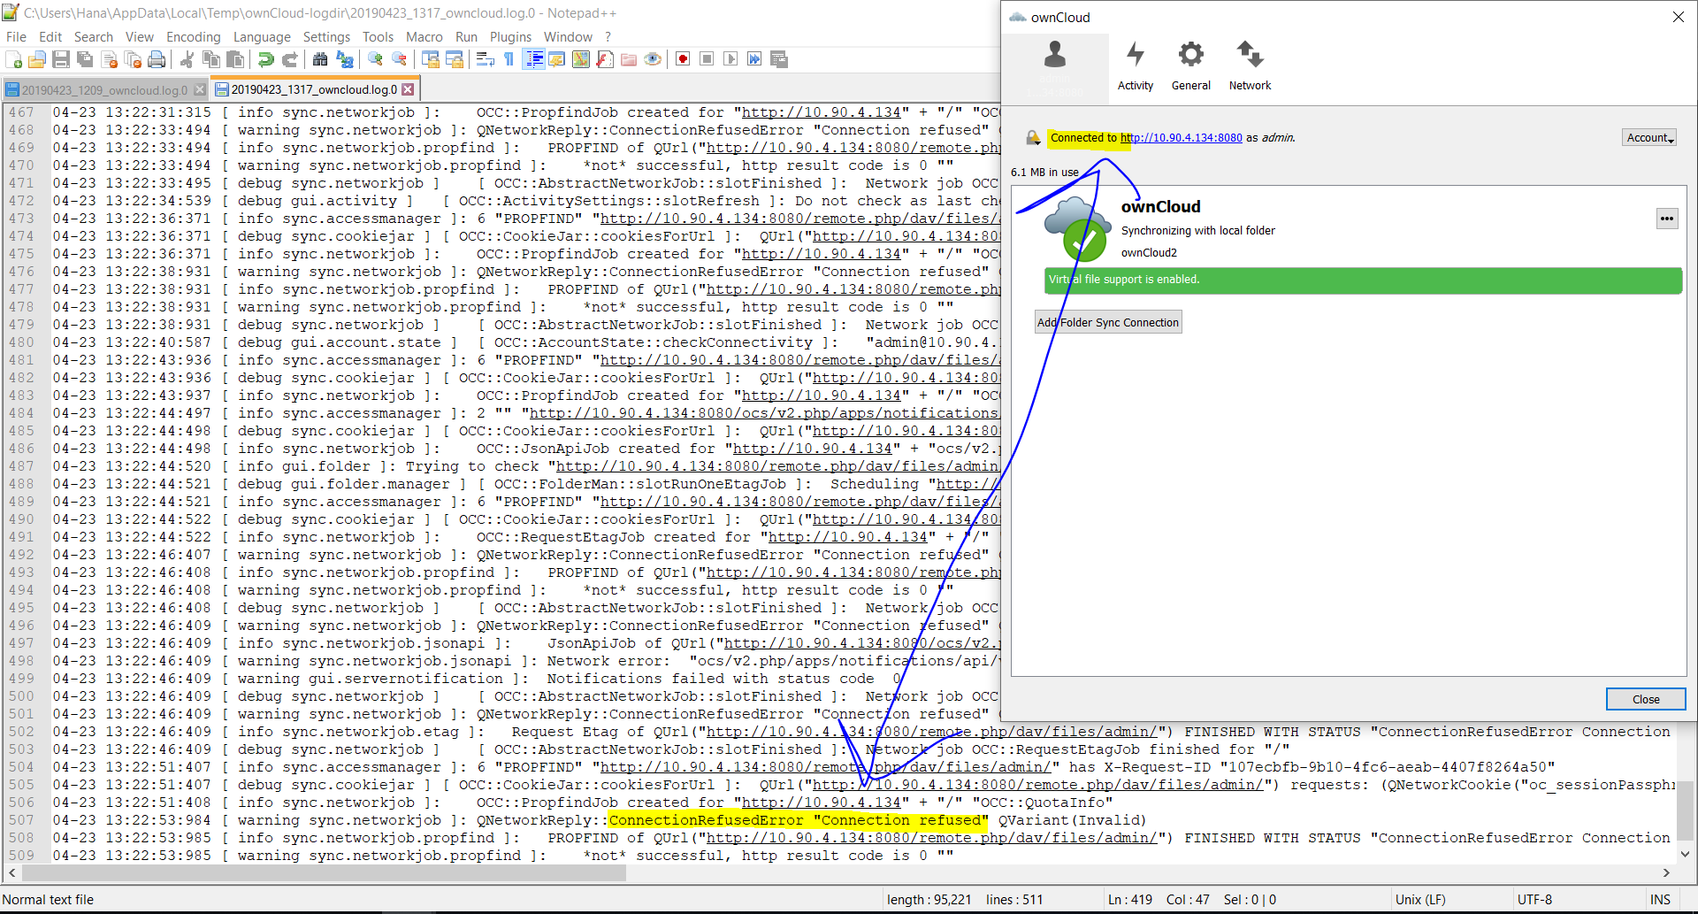Image resolution: width=1698 pixels, height=914 pixels.
Task: Click line number 500 in margin
Action: [21, 696]
